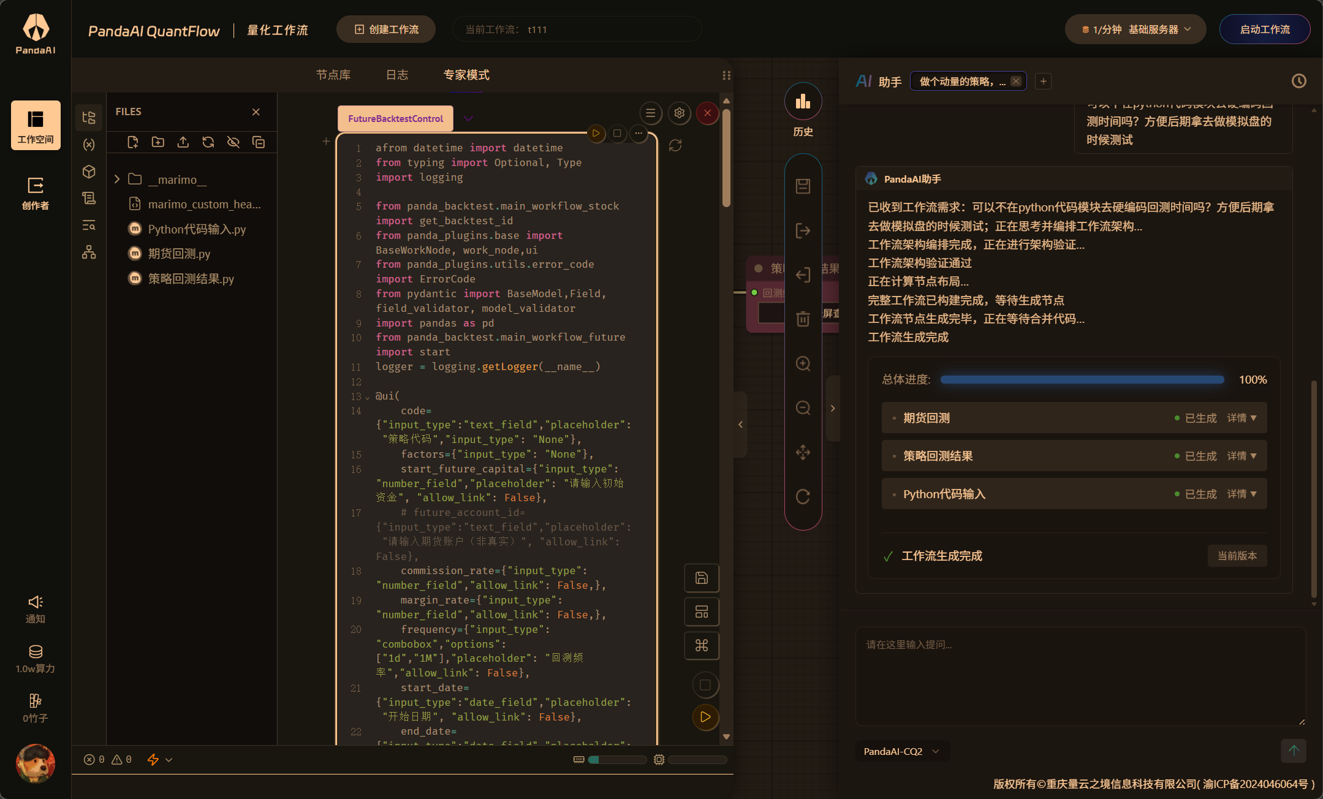The width and height of the screenshot is (1323, 799).
Task: Open notebook settings gear
Action: point(679,113)
